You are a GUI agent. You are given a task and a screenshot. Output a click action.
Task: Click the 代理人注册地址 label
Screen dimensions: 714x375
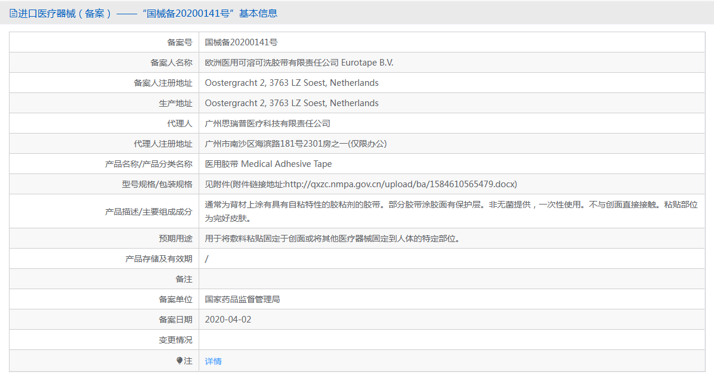(163, 144)
